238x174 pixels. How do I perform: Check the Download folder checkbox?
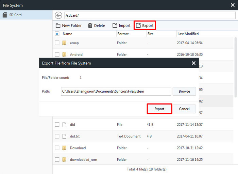click(57, 148)
